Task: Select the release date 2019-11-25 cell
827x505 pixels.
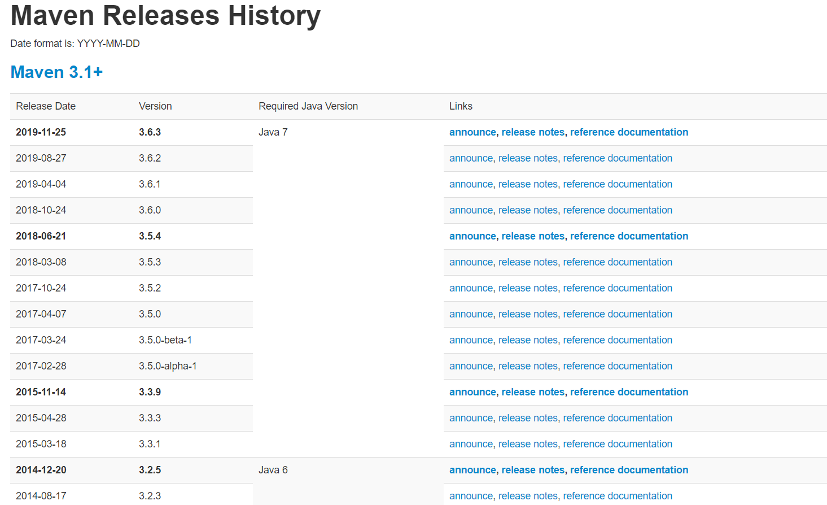Action: click(x=72, y=132)
